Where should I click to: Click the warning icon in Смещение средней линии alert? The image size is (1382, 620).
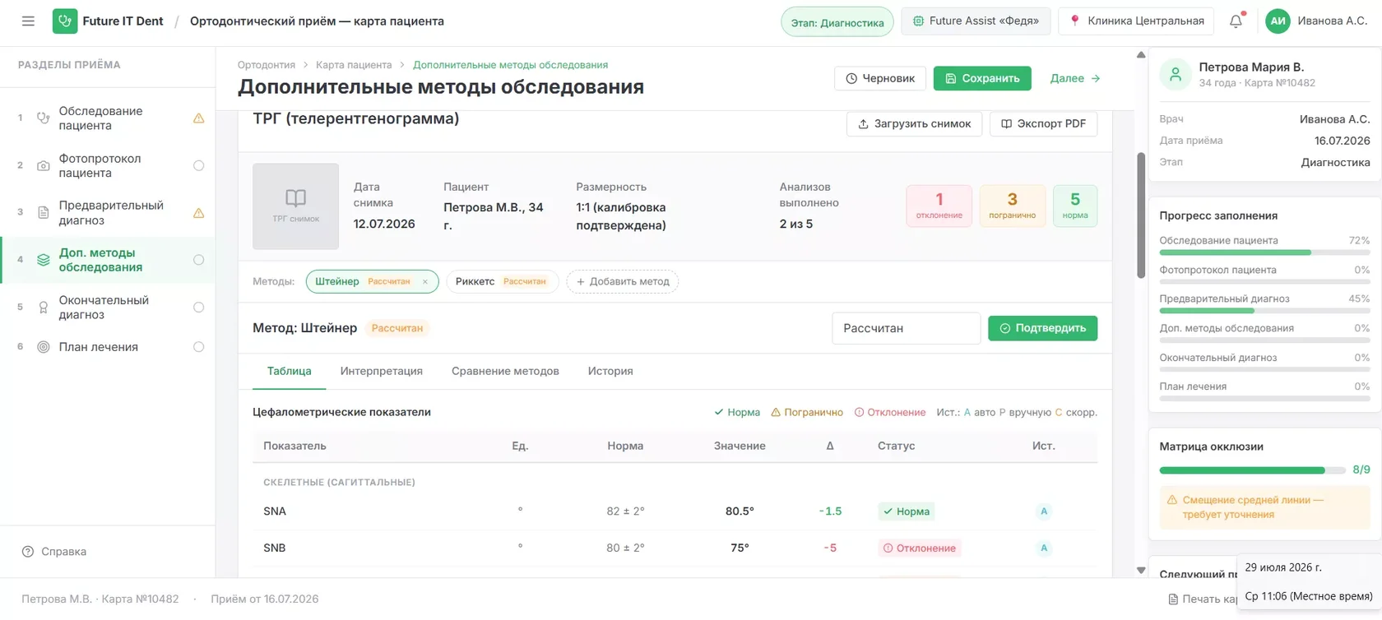1172,500
